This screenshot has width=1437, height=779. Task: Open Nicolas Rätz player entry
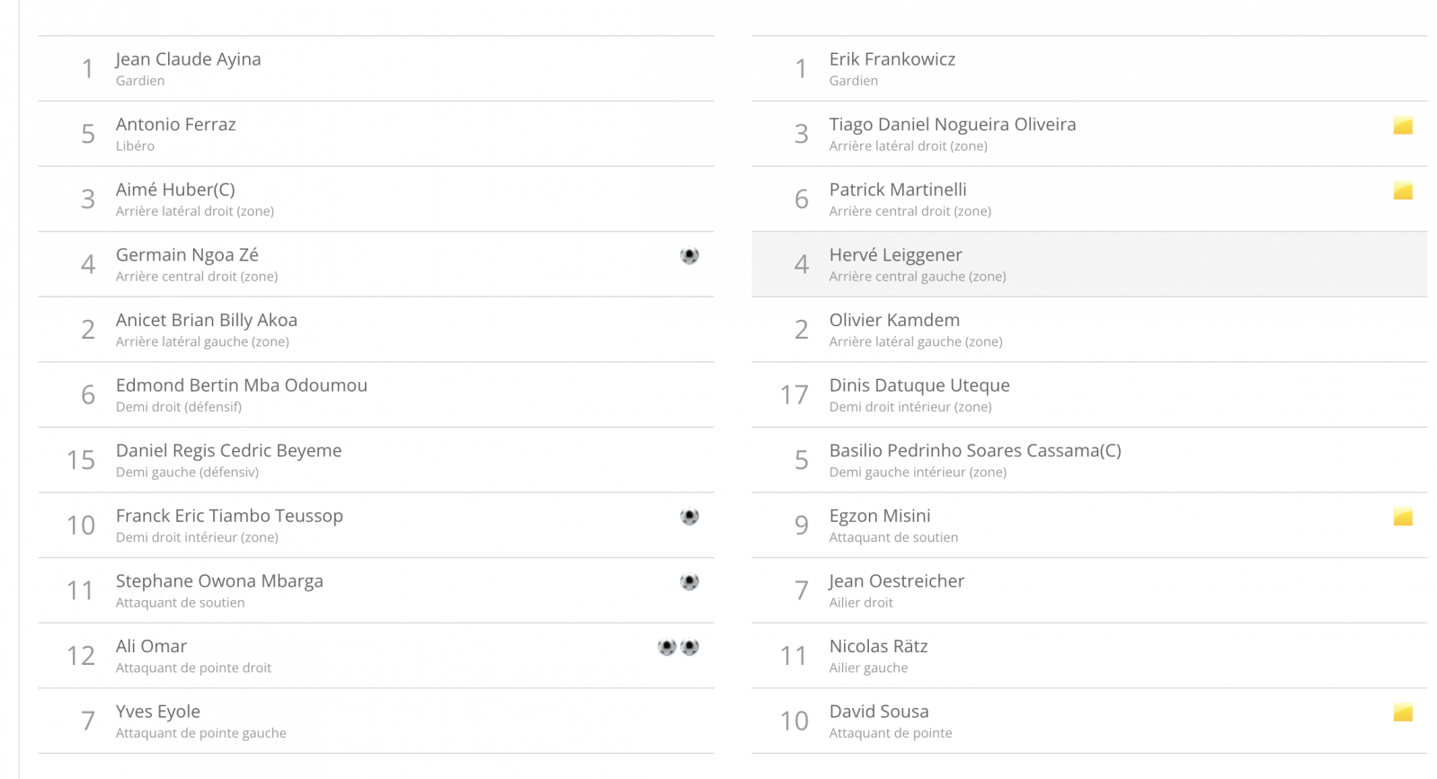click(1089, 655)
